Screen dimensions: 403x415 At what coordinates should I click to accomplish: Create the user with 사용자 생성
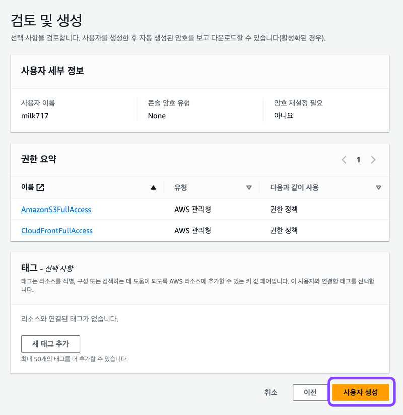click(360, 392)
